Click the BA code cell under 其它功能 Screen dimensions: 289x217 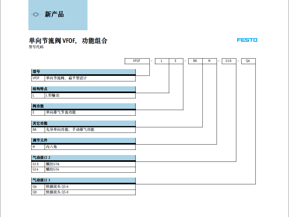tap(38, 129)
